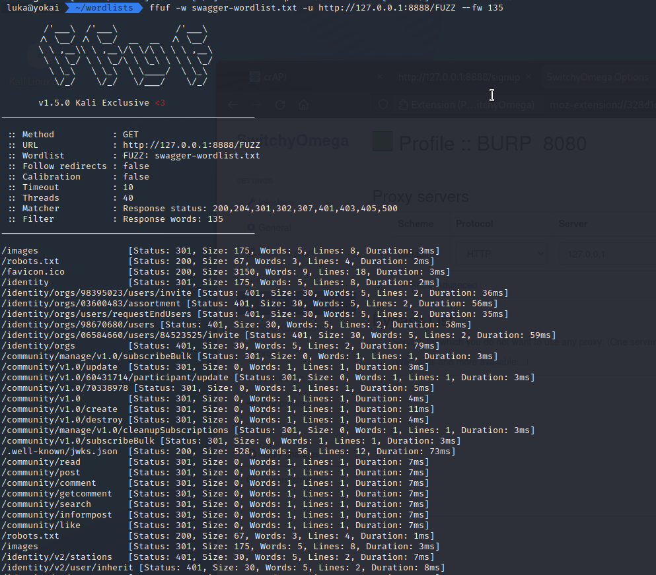Viewport: 656px width, 575px height.
Task: Open the SwitchyOmega Options tab
Action: pos(597,77)
